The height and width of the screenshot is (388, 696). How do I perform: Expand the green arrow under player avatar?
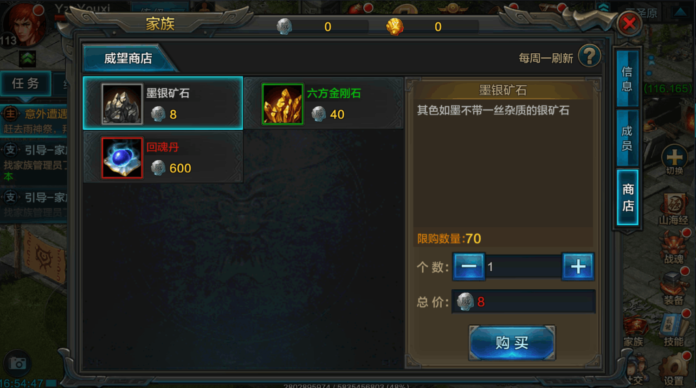coord(27,59)
